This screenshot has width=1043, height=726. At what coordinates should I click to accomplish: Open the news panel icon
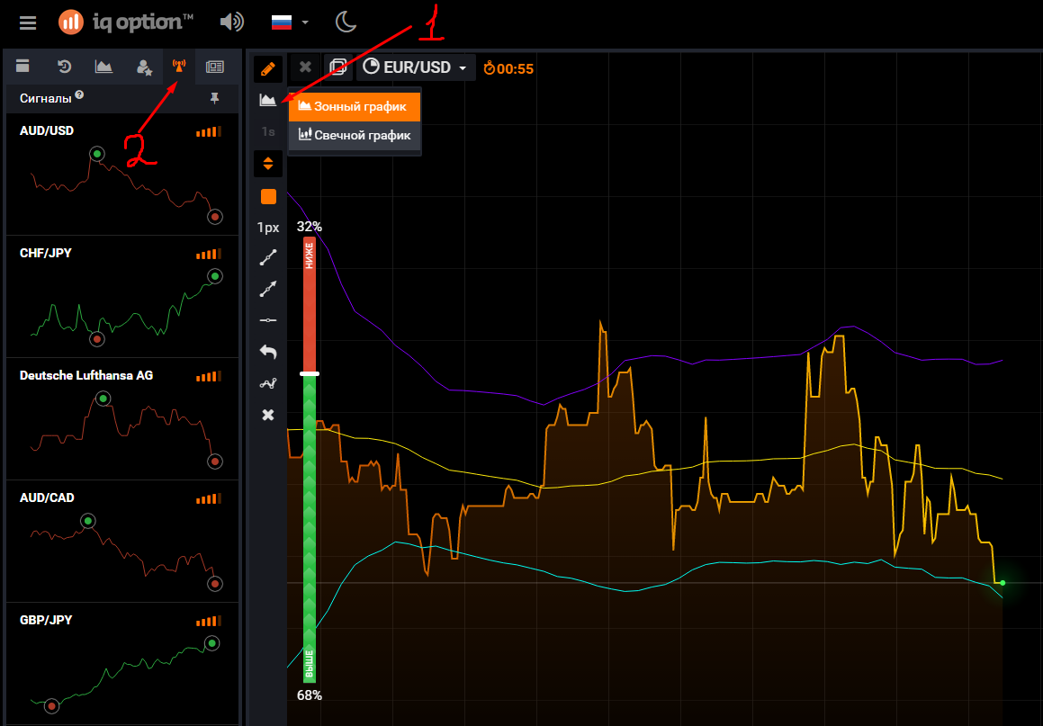coord(214,66)
